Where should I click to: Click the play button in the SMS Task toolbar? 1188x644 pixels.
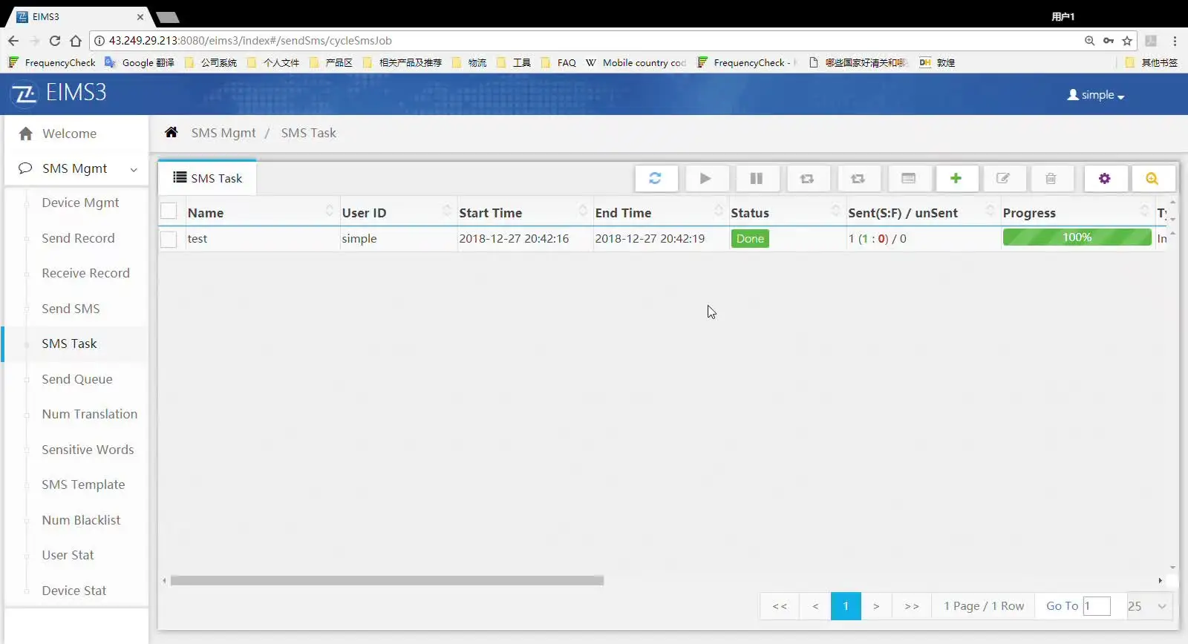[705, 178]
